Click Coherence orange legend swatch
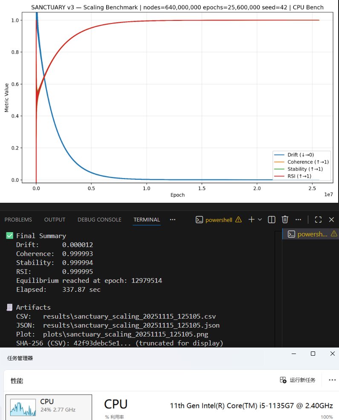Viewport: 339px width, 420px height. click(279, 162)
